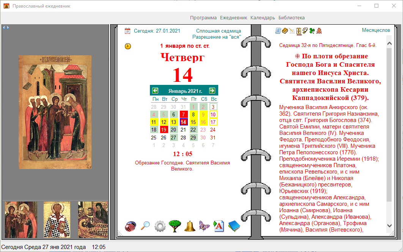Image resolution: width=403 pixels, height=252 pixels.
Task: Select the third thumbnail showing a reclining figure
Action: tap(93, 220)
